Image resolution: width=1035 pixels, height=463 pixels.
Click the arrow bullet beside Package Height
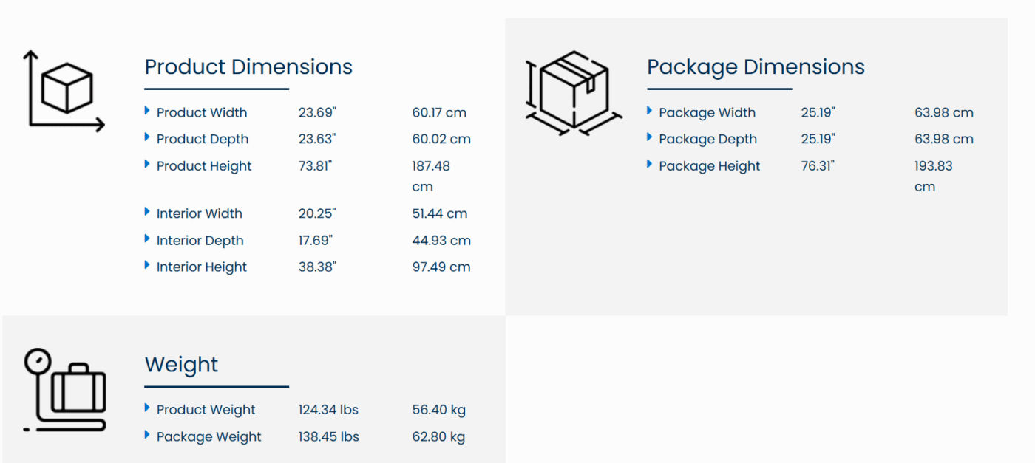tap(650, 164)
